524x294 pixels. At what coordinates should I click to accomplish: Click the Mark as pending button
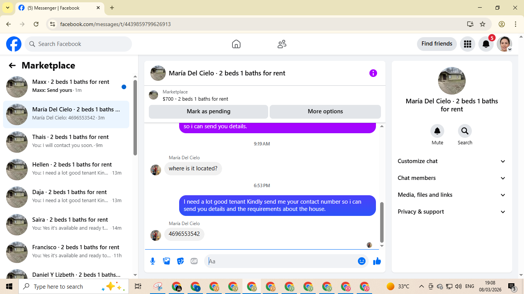pos(208,111)
